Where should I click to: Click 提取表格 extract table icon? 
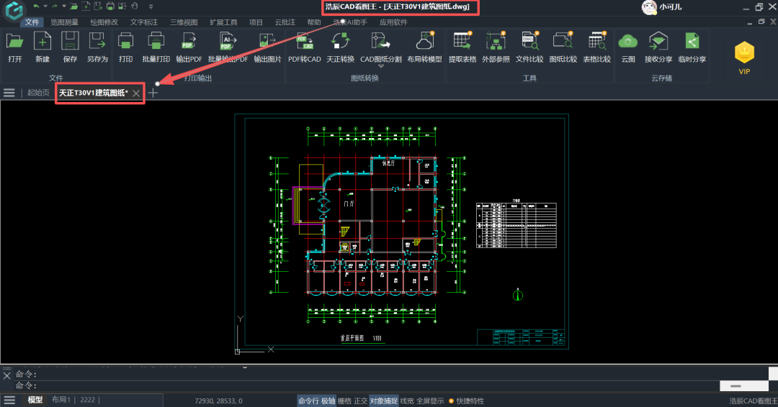click(x=462, y=42)
